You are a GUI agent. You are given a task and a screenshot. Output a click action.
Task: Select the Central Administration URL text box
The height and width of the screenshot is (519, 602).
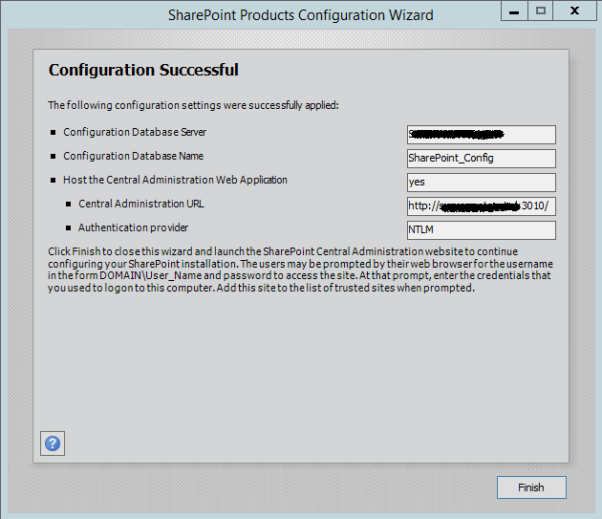[481, 206]
